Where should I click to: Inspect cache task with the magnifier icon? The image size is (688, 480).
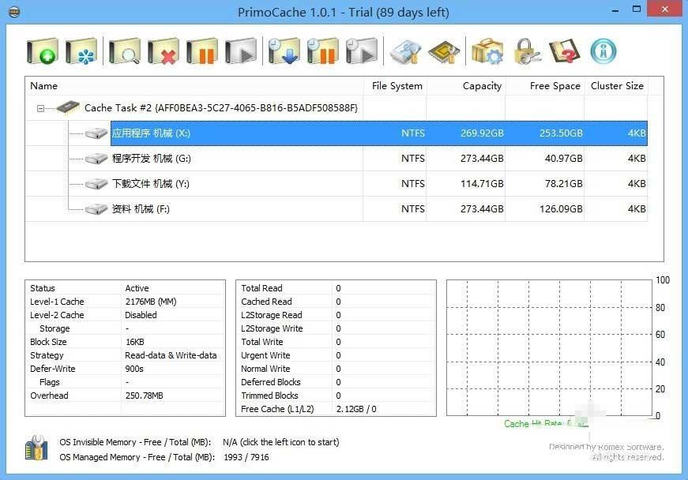tap(126, 50)
